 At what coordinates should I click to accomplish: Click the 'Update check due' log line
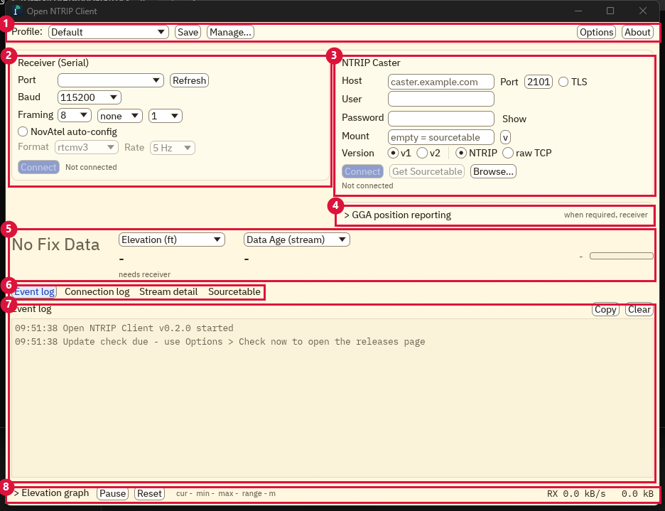pos(220,342)
